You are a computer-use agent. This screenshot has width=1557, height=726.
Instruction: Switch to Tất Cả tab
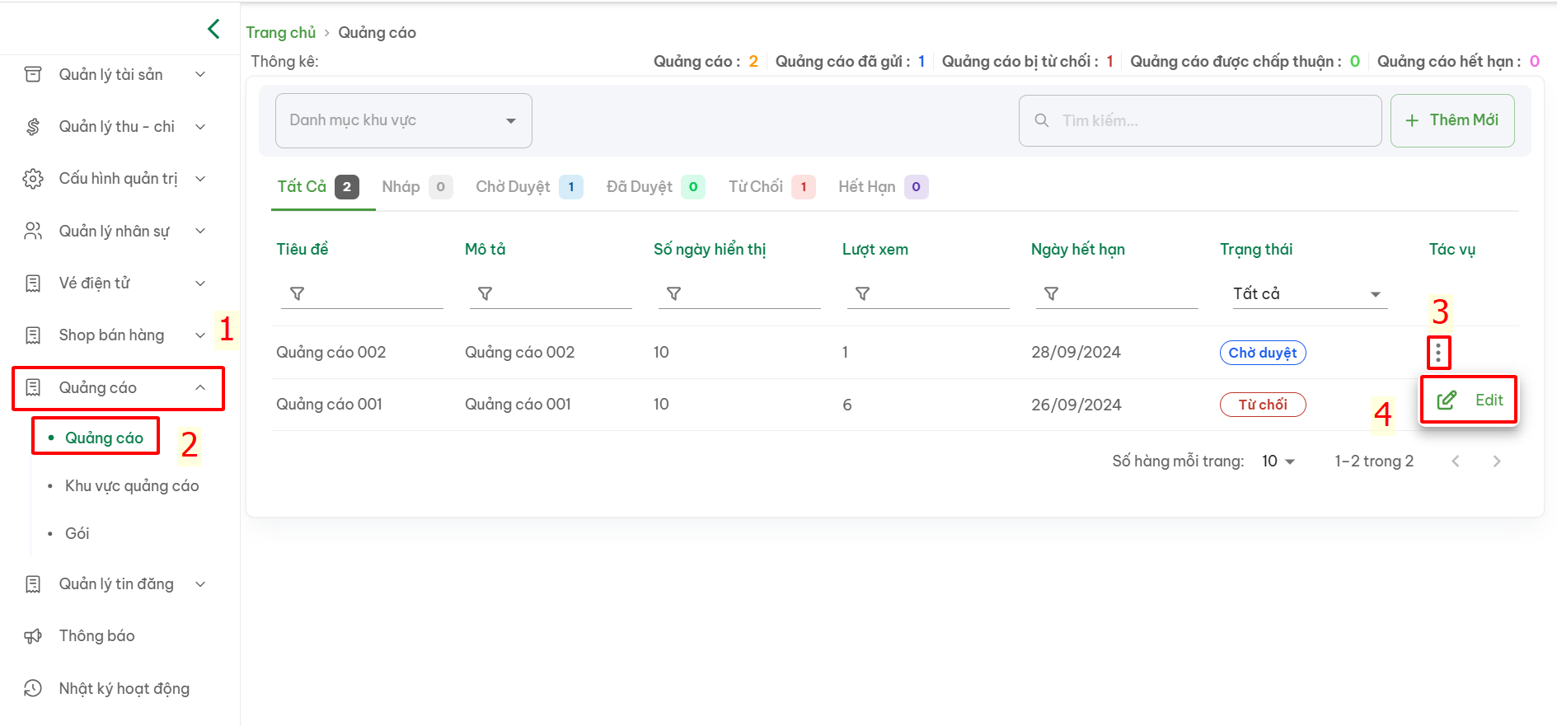[x=318, y=187]
